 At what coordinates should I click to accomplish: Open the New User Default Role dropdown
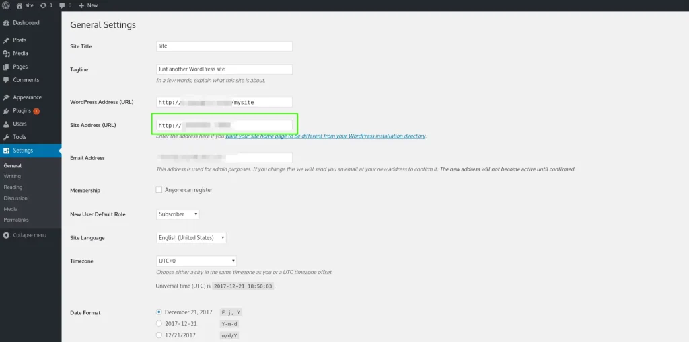click(x=178, y=214)
